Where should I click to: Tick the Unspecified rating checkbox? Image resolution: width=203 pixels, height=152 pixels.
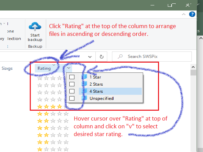pyautogui.click(x=72, y=99)
